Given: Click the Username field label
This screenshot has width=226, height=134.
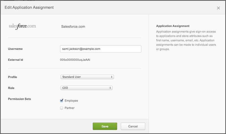Looking at the screenshot, I should 16,49.
